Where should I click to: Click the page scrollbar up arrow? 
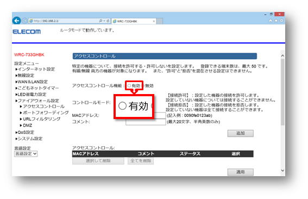point(282,55)
